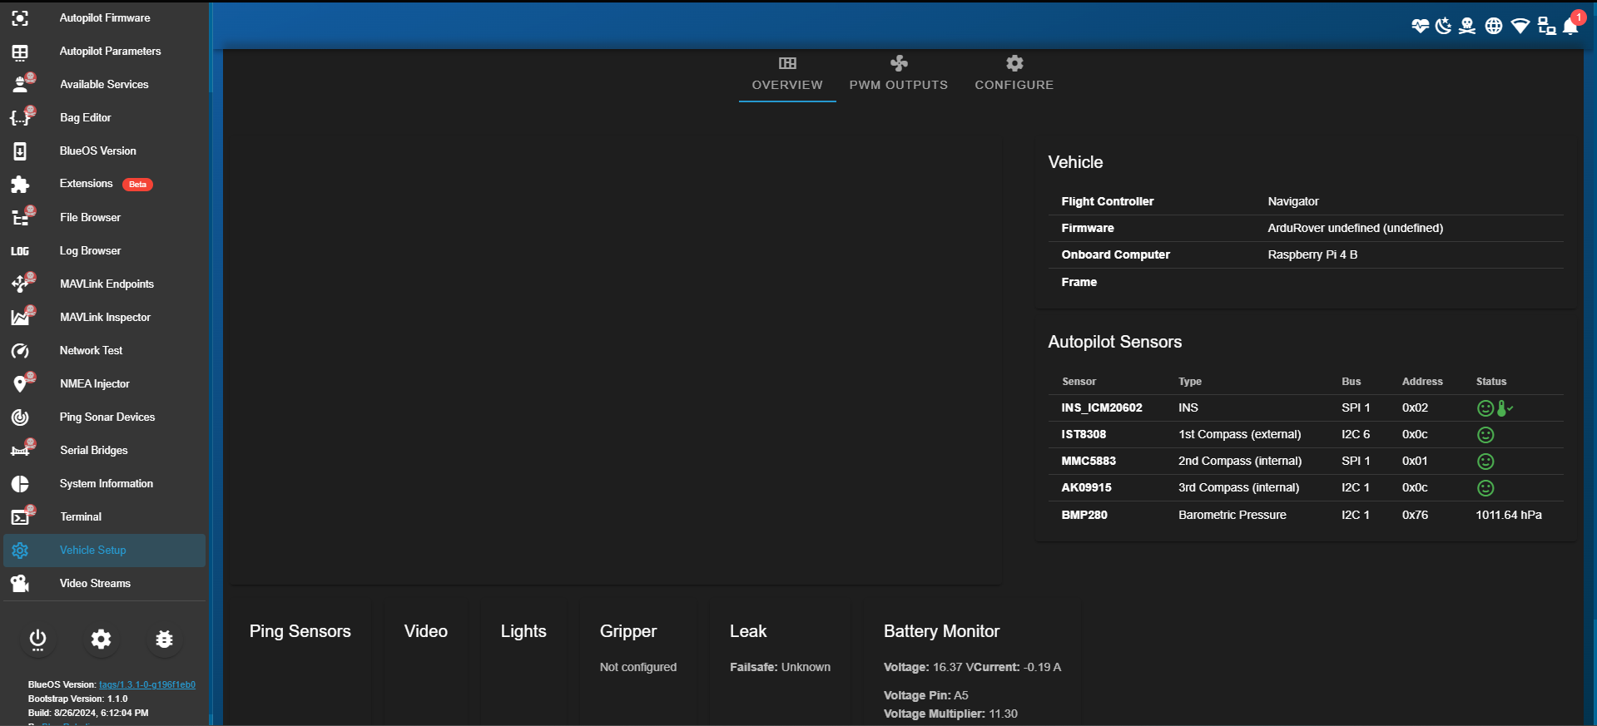Screen dimensions: 1597x726
Task: Open settings gear in the sidebar footer
Action: pyautogui.click(x=101, y=639)
